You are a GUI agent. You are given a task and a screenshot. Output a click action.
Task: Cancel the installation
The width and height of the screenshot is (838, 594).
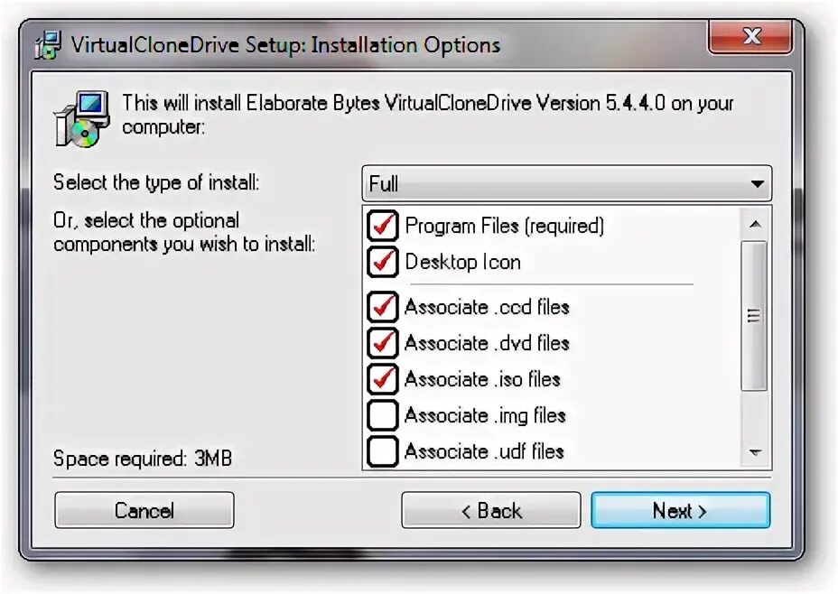144,511
